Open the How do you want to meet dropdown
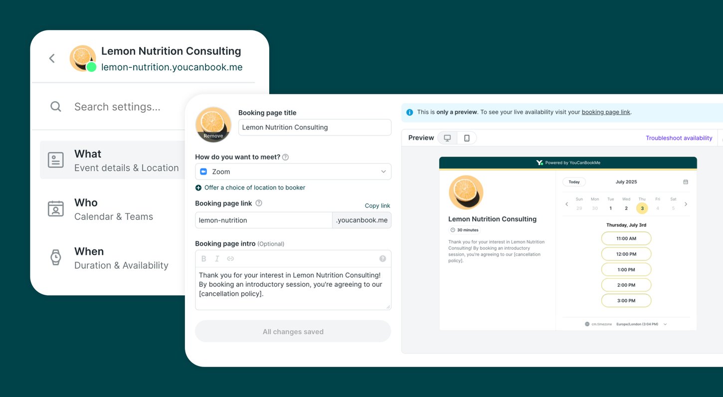Screen dimensions: 723x397 click(x=293, y=171)
